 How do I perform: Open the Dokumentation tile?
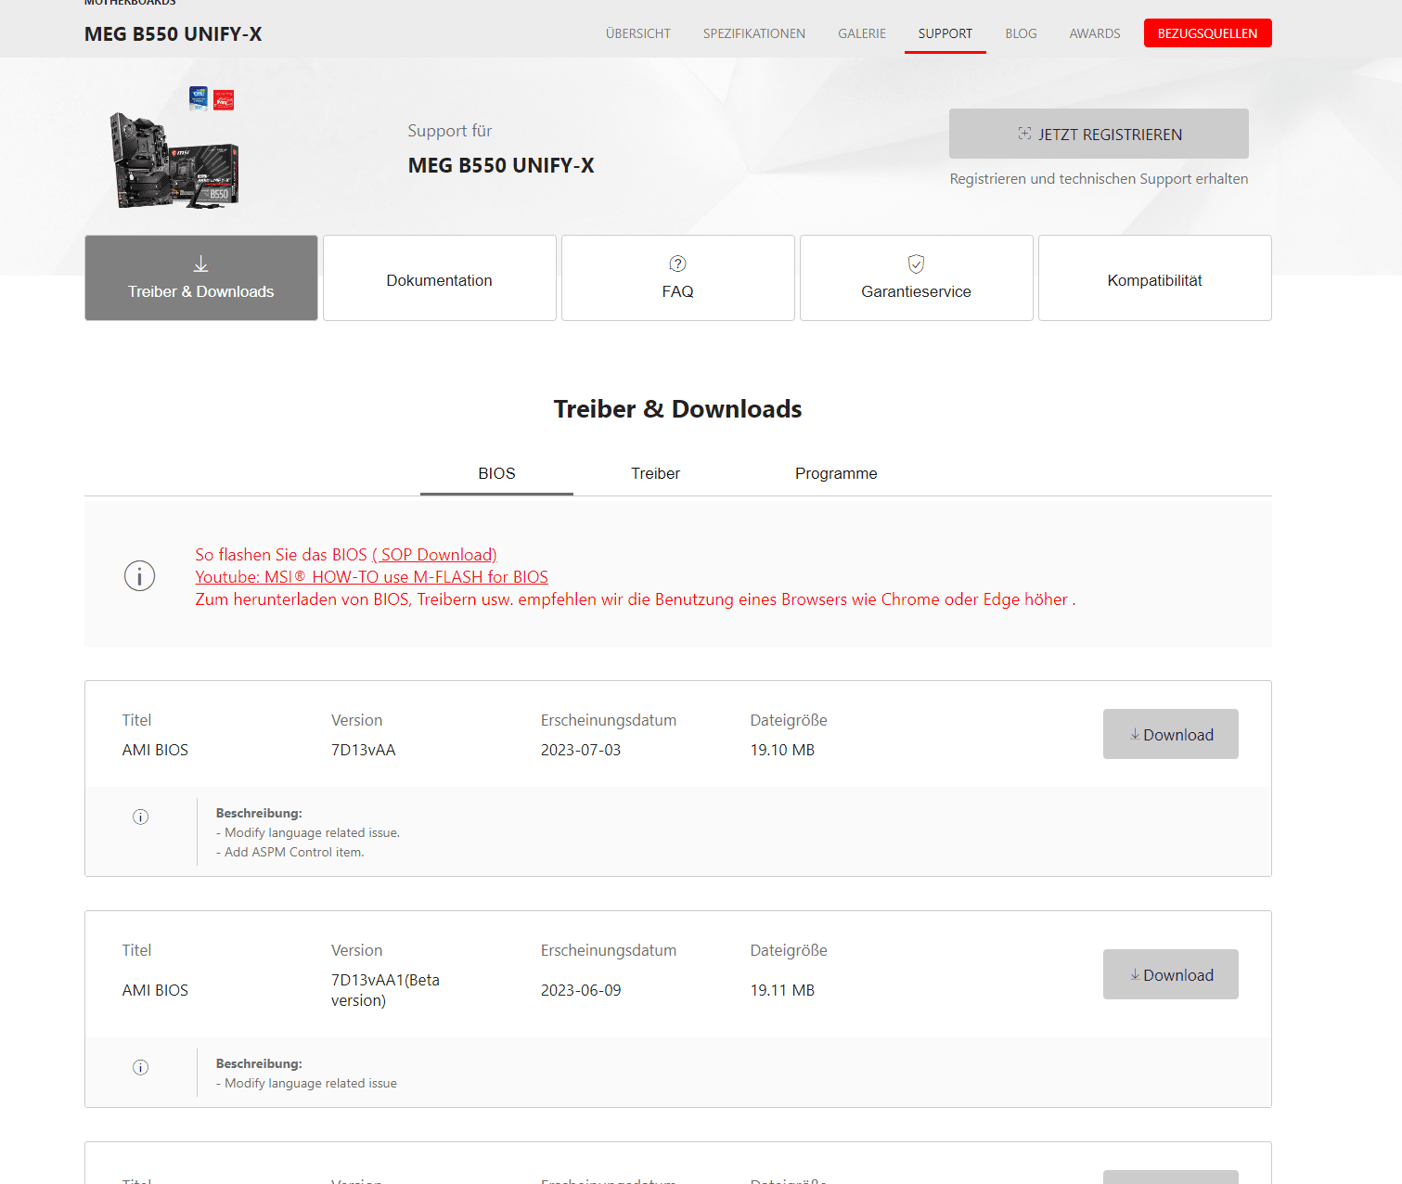(440, 277)
